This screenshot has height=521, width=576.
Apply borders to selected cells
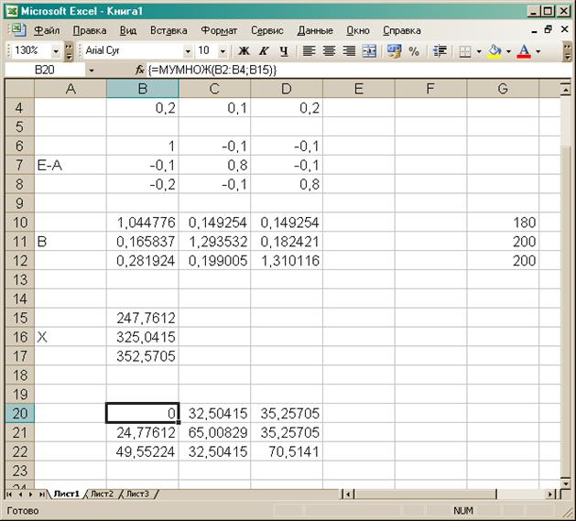[x=465, y=50]
